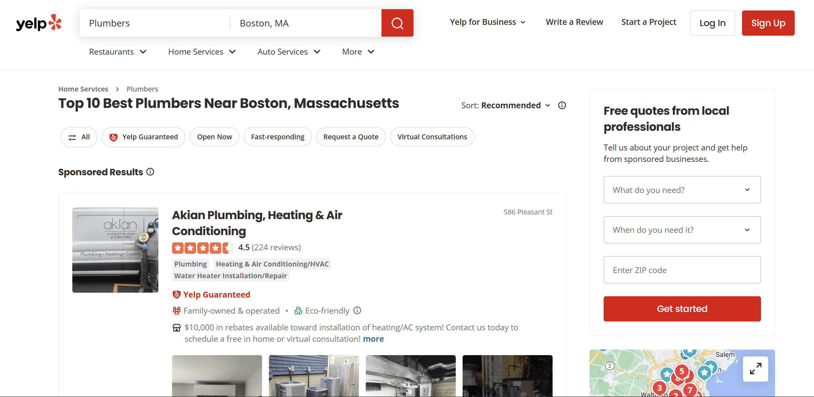Expand the map with the arrows icon

[x=755, y=369]
